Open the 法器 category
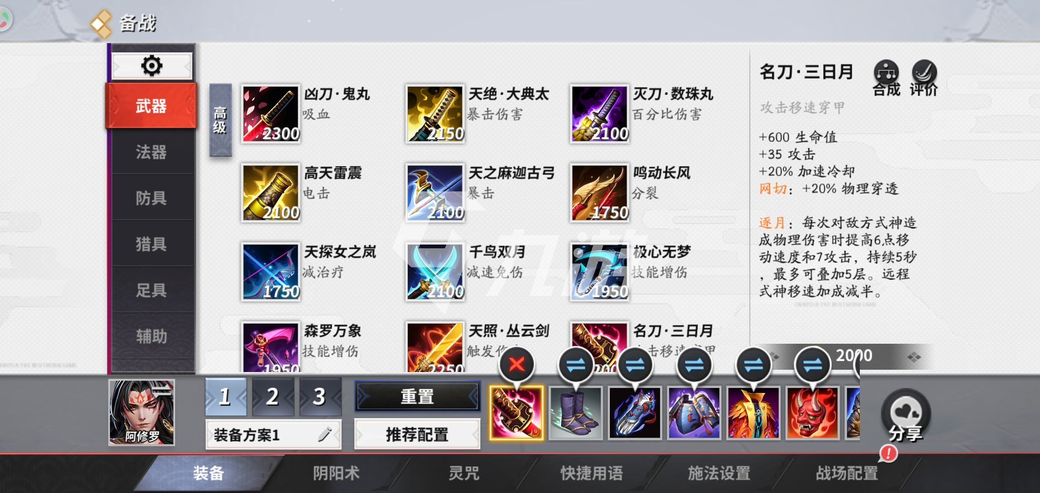 pos(151,152)
